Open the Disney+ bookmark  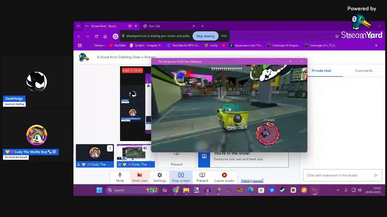pyautogui.click(x=97, y=46)
